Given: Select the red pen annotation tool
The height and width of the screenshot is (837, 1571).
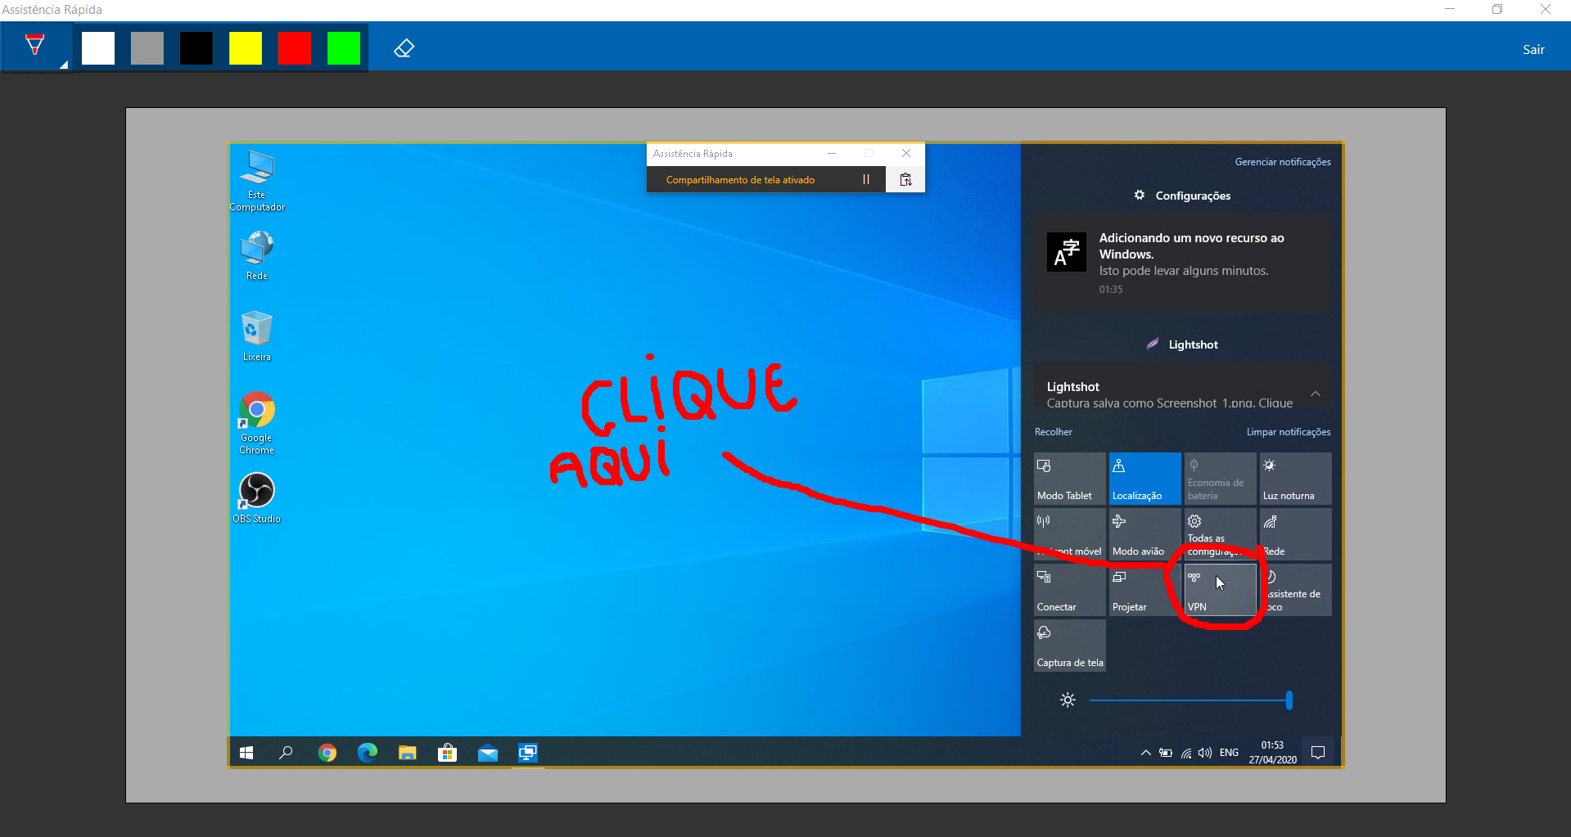Looking at the screenshot, I should pyautogui.click(x=34, y=46).
